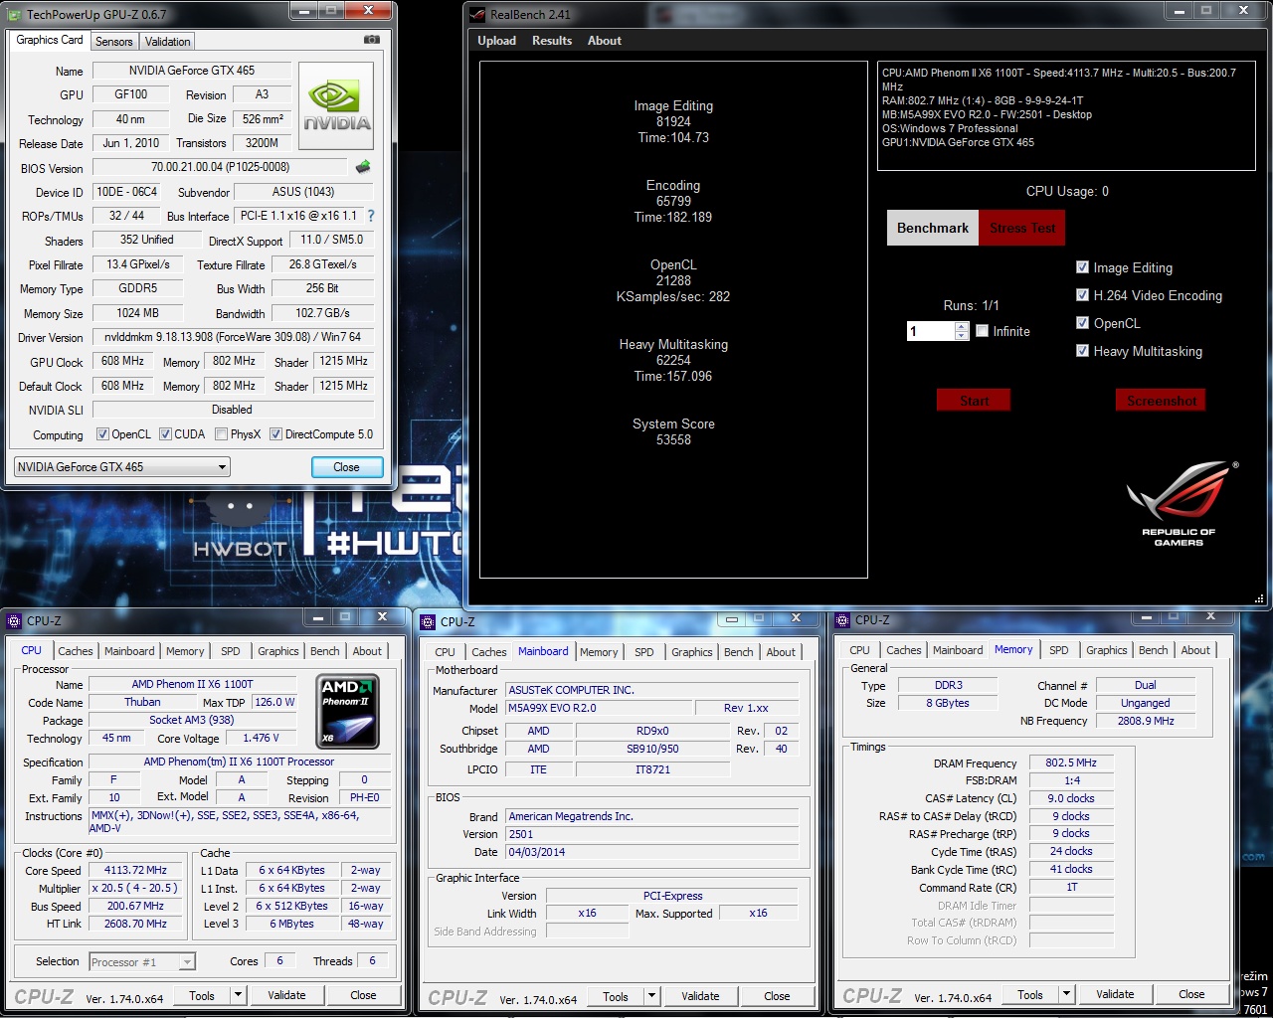This screenshot has height=1018, width=1273.
Task: Switch to Graphics tab in CPU-Z Mainboard window
Action: [692, 652]
